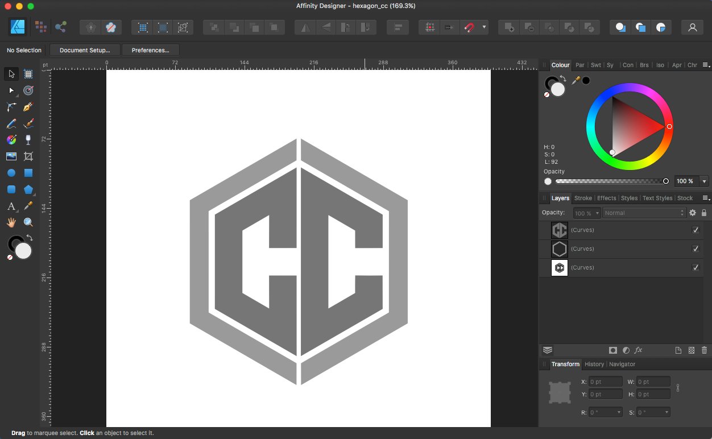Choose the Colour Picker tool
712x439 pixels.
coord(28,206)
